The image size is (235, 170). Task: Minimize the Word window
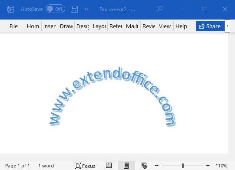click(183, 9)
